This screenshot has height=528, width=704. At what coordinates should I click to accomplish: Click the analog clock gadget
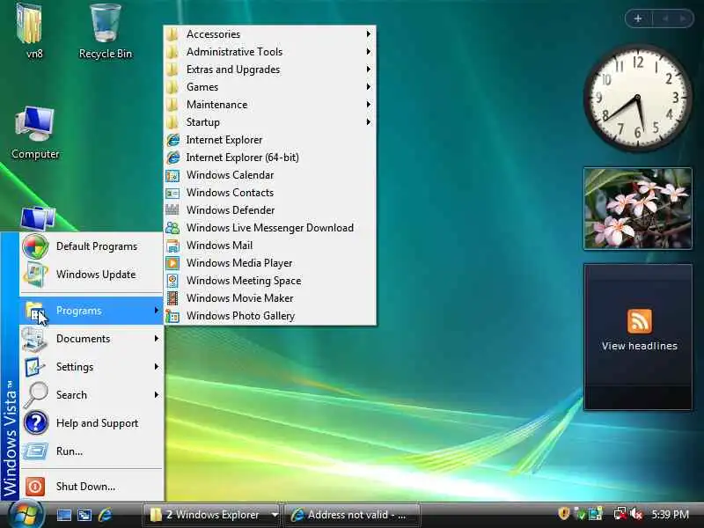(x=637, y=98)
